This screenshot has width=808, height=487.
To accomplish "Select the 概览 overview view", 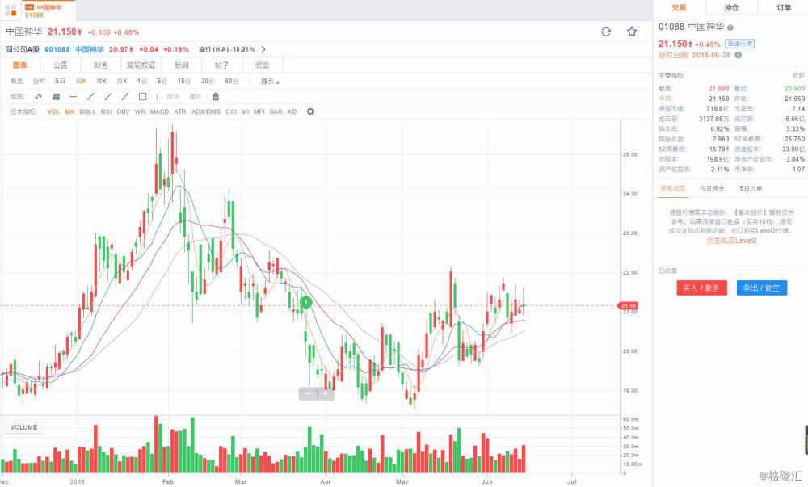I will click(x=17, y=82).
